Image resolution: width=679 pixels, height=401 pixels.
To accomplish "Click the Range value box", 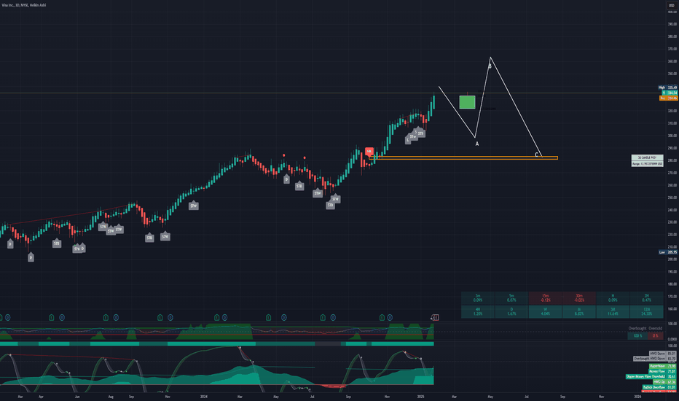I will click(647, 164).
